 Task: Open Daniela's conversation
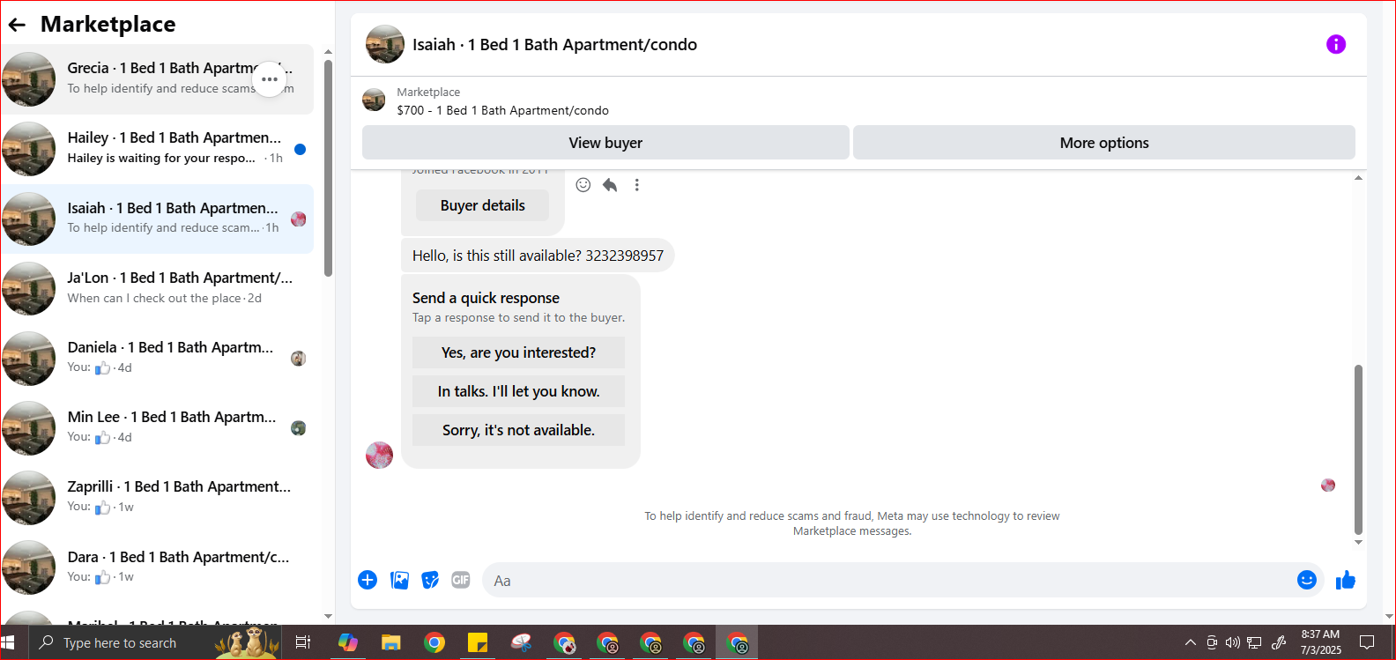point(157,358)
